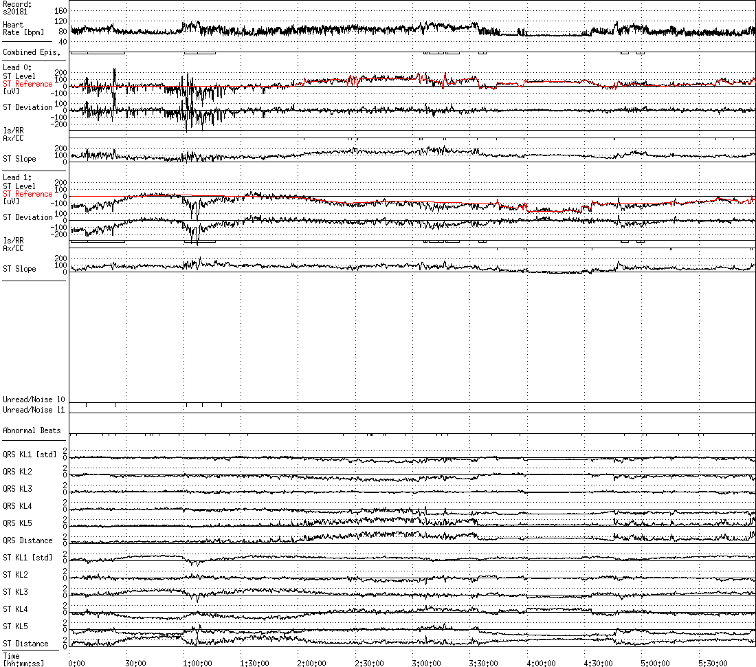Click the ST Distance label
Image resolution: width=756 pixels, height=667 pixels.
click(x=25, y=644)
